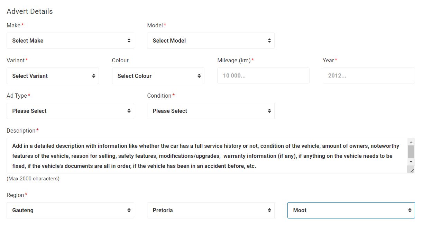
Task: Open the Gauteng region dropdown
Action: [x=70, y=210]
